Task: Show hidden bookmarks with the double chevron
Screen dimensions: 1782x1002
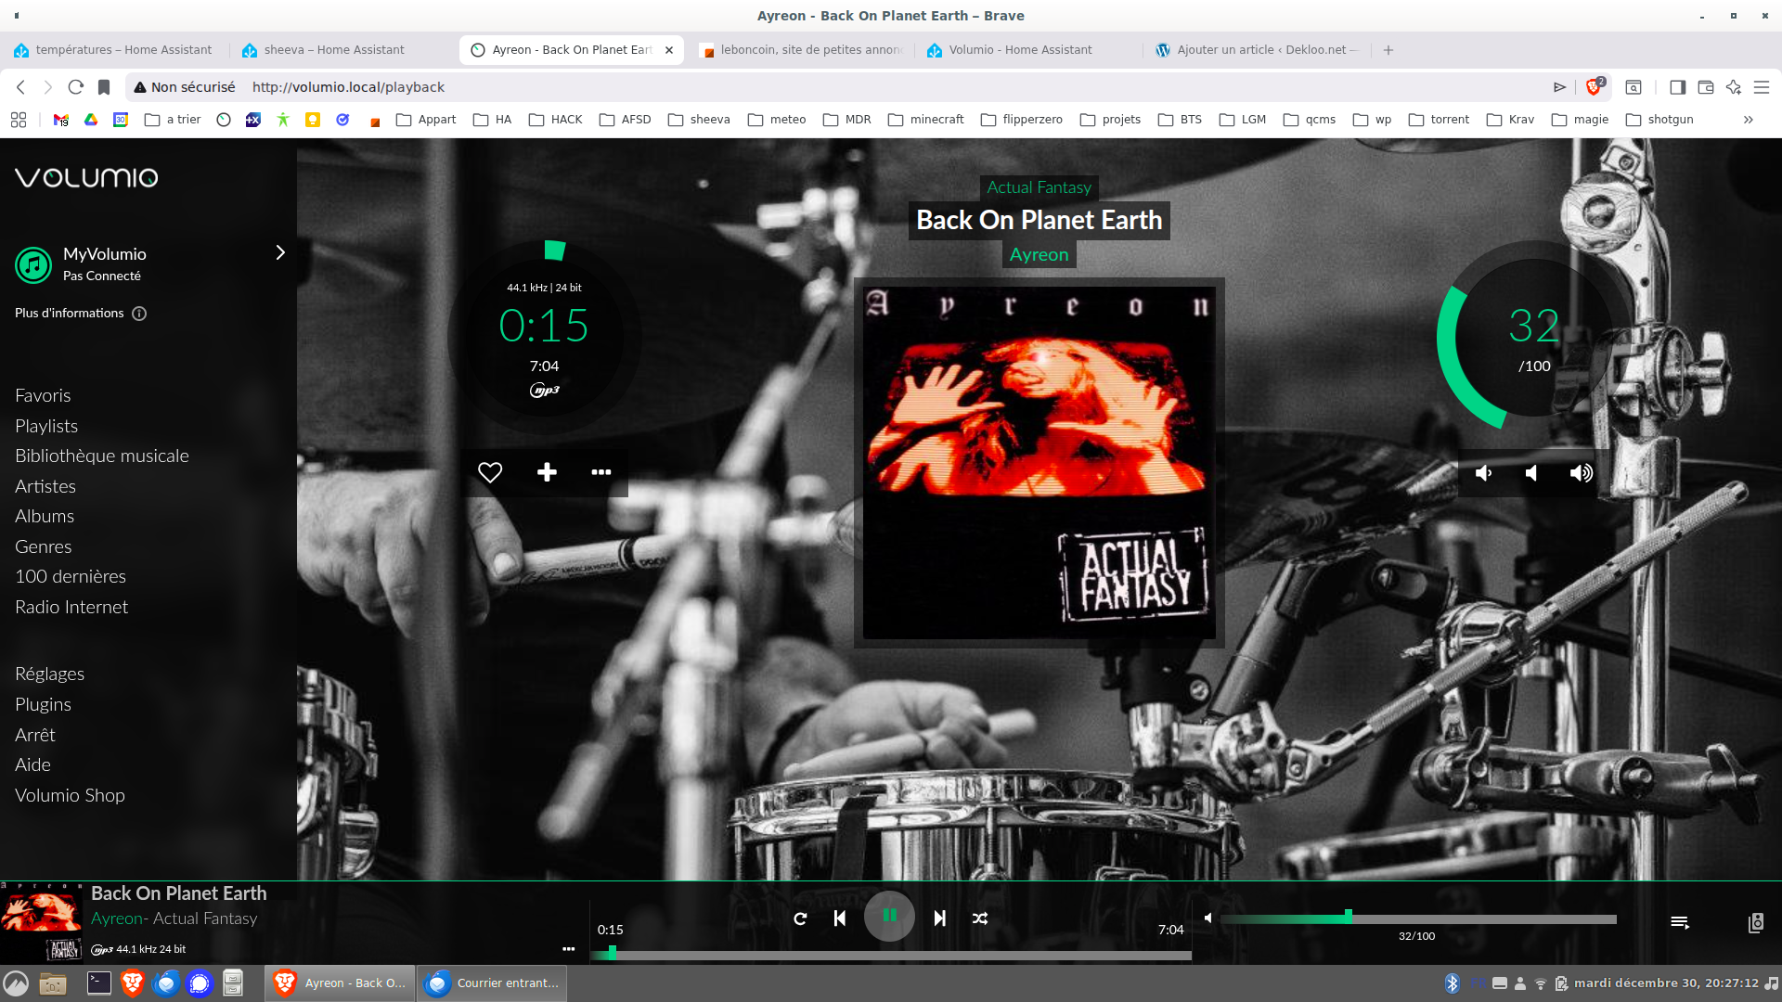Action: click(1748, 120)
